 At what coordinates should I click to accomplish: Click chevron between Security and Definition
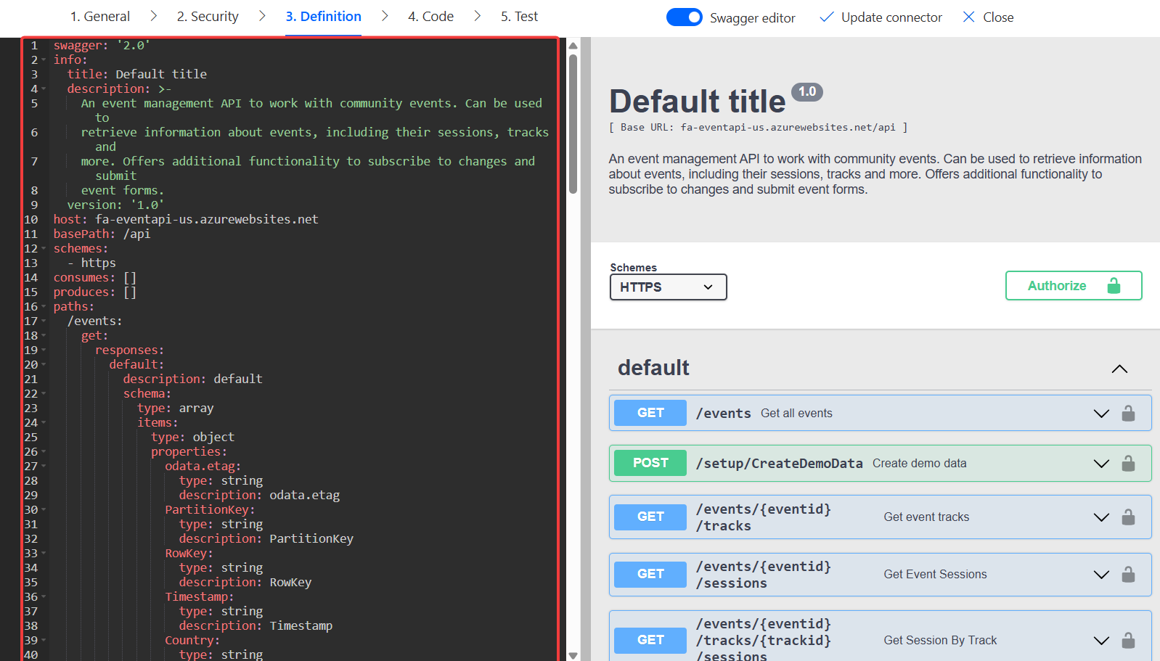click(x=262, y=16)
